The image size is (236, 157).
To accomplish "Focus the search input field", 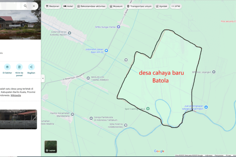I will [x=10, y=6].
